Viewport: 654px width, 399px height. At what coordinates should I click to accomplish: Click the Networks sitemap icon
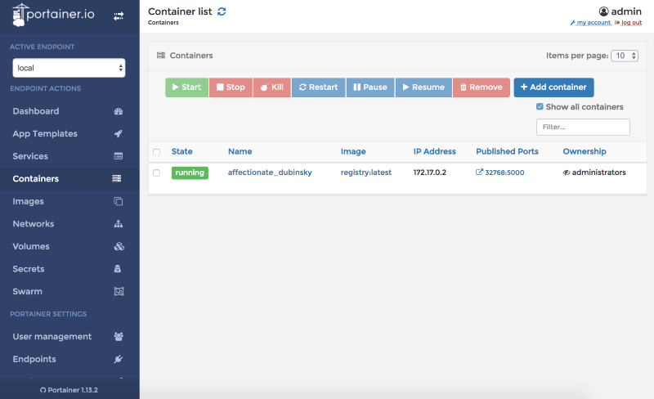pyautogui.click(x=119, y=224)
